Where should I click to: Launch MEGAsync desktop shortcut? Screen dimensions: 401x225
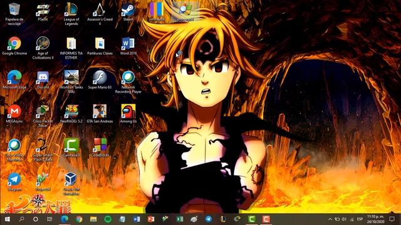[14, 114]
